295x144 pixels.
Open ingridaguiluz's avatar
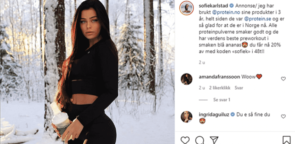pyautogui.click(x=186, y=117)
